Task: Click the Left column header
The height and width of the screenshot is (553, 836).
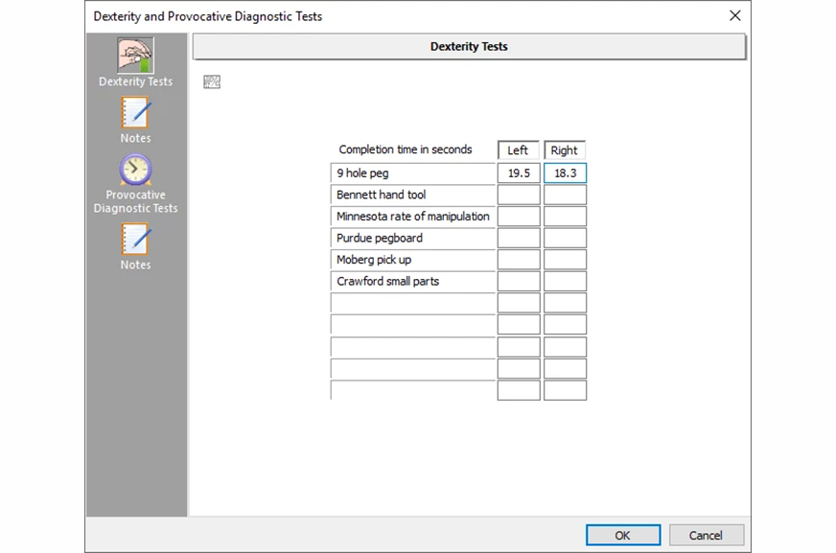Action: tap(519, 150)
